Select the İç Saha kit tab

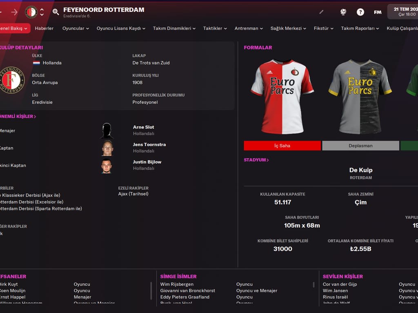(x=282, y=145)
